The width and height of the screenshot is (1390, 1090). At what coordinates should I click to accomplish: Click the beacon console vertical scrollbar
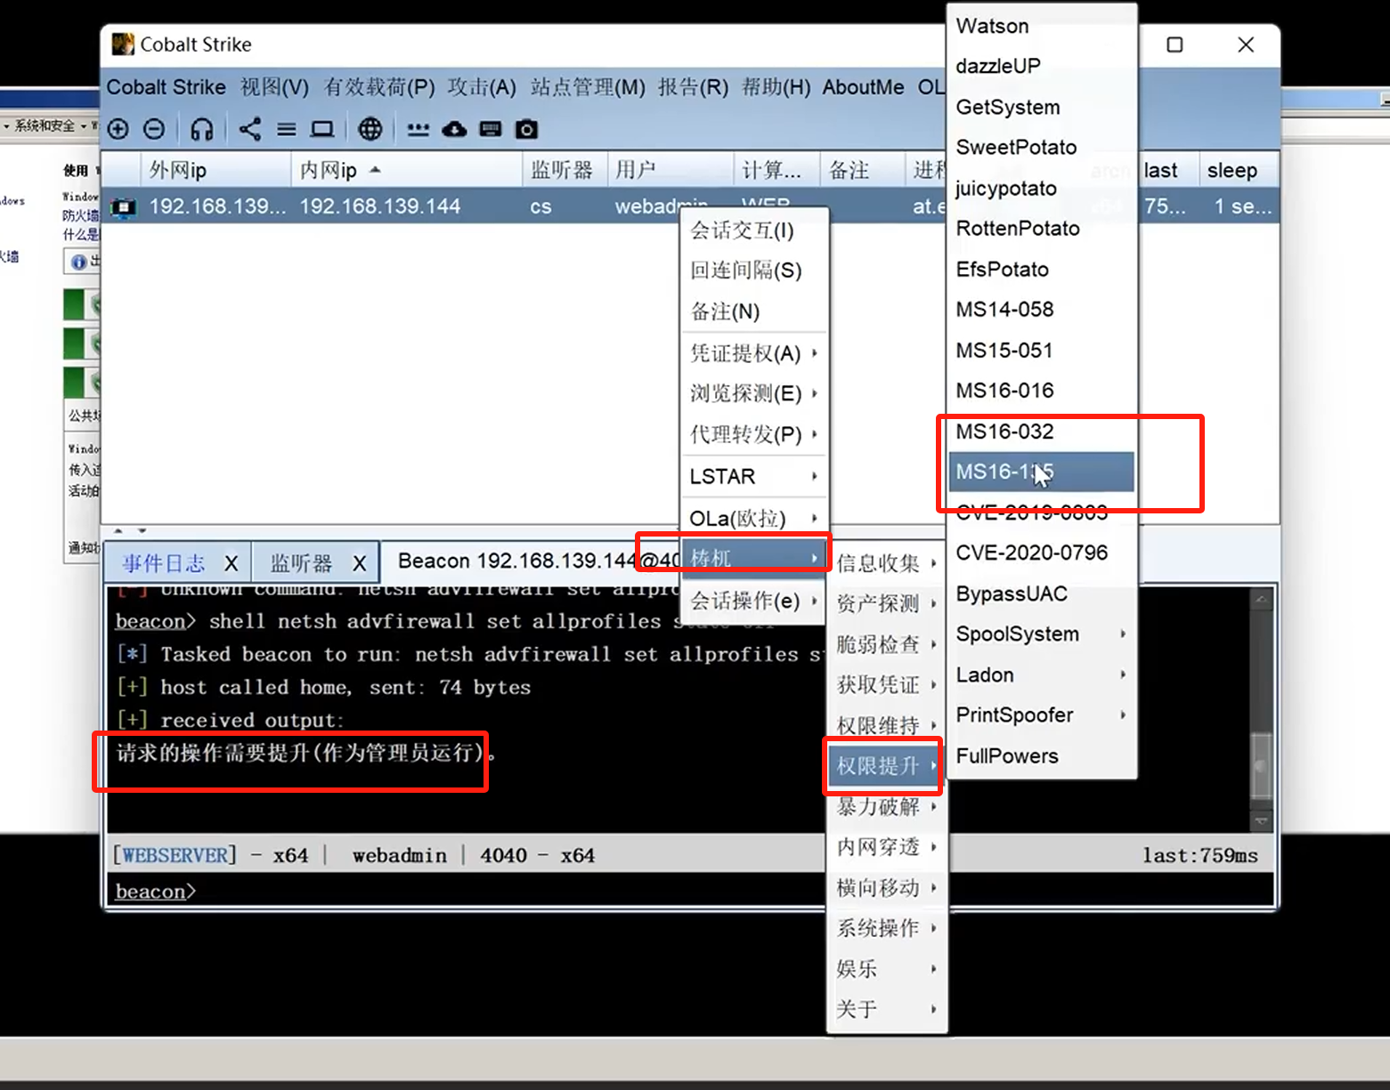pyautogui.click(x=1261, y=710)
